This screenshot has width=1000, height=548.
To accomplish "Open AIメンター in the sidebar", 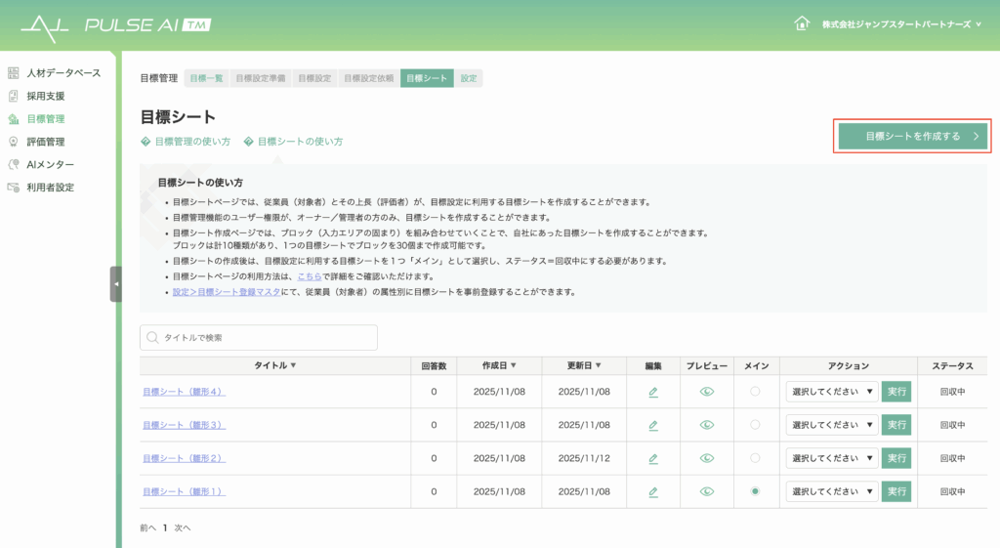I will (50, 164).
